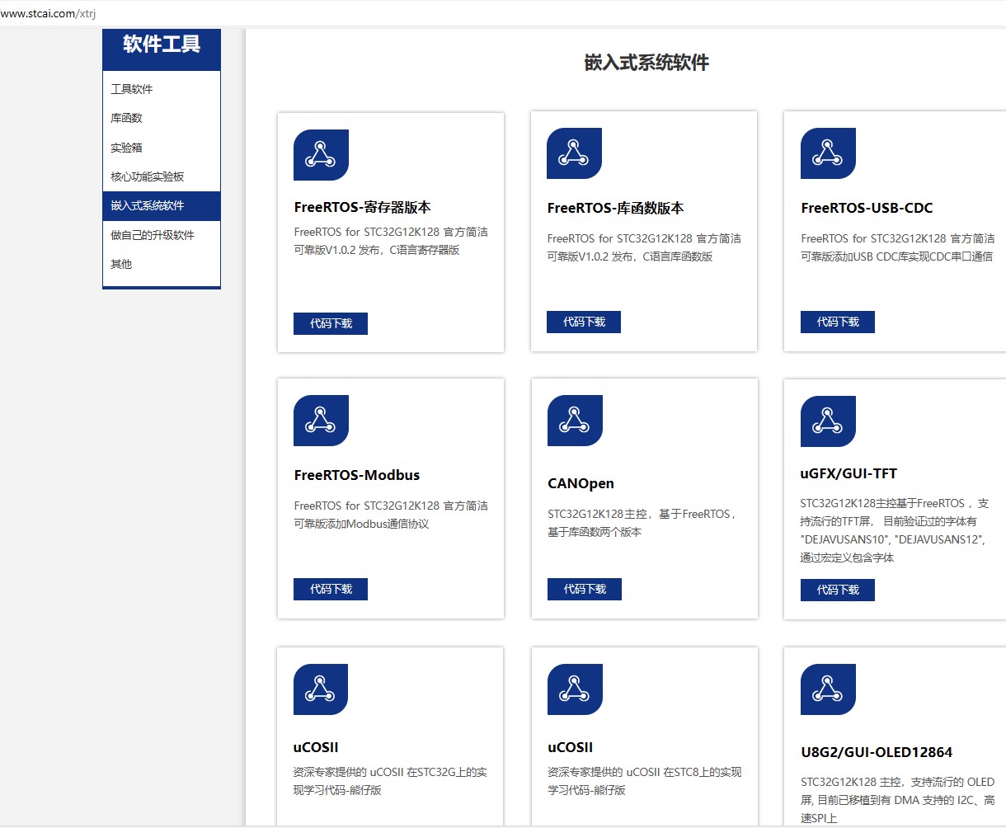The height and width of the screenshot is (828, 1006).
Task: Click the CANOpen card title
Action: pos(581,483)
